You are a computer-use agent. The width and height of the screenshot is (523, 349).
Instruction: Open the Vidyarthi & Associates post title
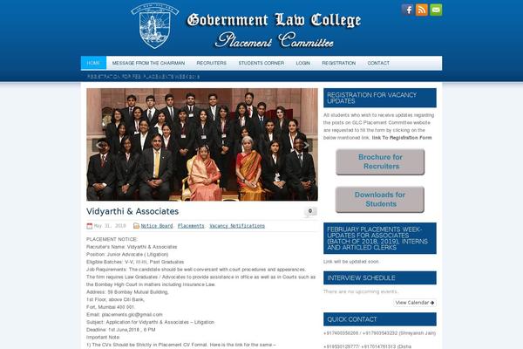[132, 211]
